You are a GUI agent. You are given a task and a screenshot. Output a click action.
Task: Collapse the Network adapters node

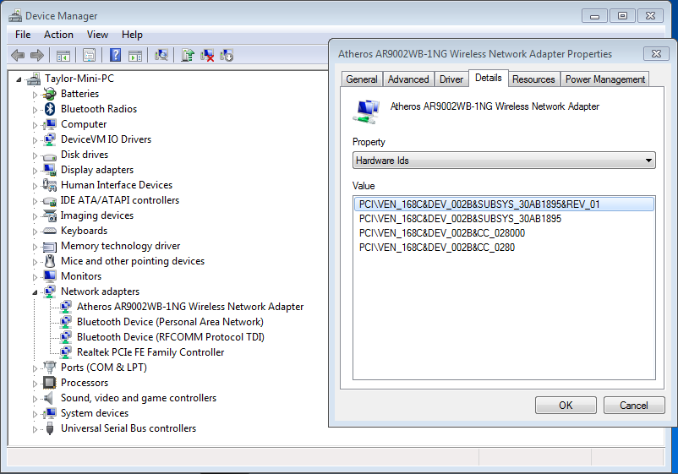coord(35,292)
